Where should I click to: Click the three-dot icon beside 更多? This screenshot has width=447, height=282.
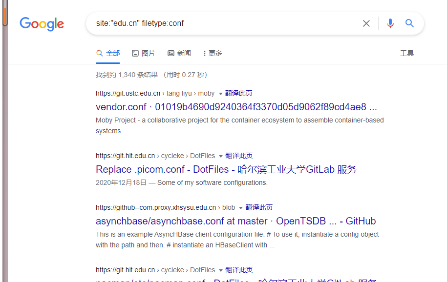pos(204,53)
